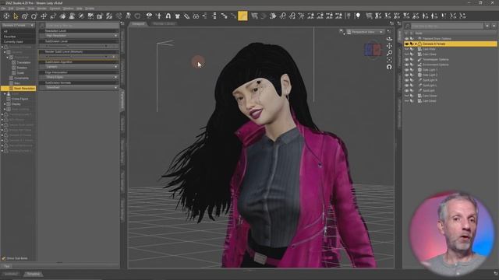Viewport: 499px width, 280px height.
Task: Click the glasses icon in the toolbar
Action: (x=196, y=16)
